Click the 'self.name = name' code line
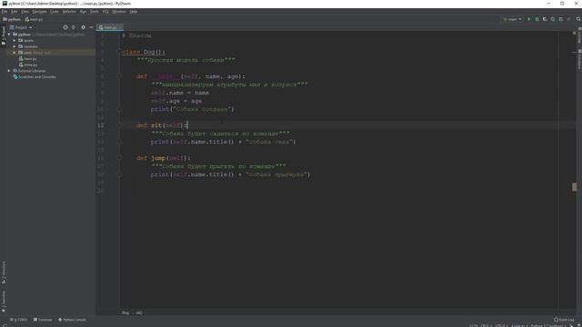 (x=180, y=93)
